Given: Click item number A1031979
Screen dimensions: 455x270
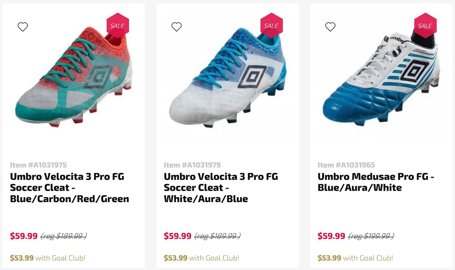Looking at the screenshot, I should point(192,165).
